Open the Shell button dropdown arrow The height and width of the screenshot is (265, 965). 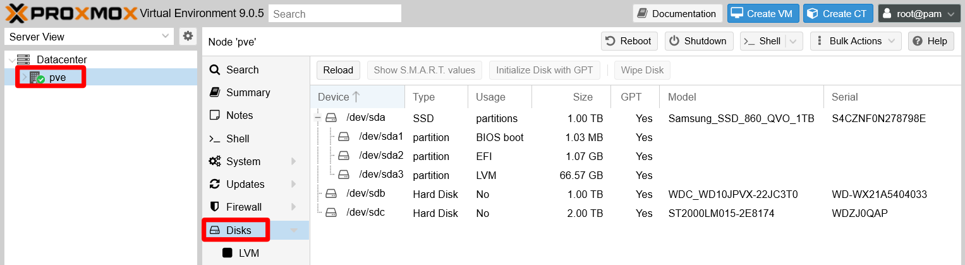coord(794,41)
